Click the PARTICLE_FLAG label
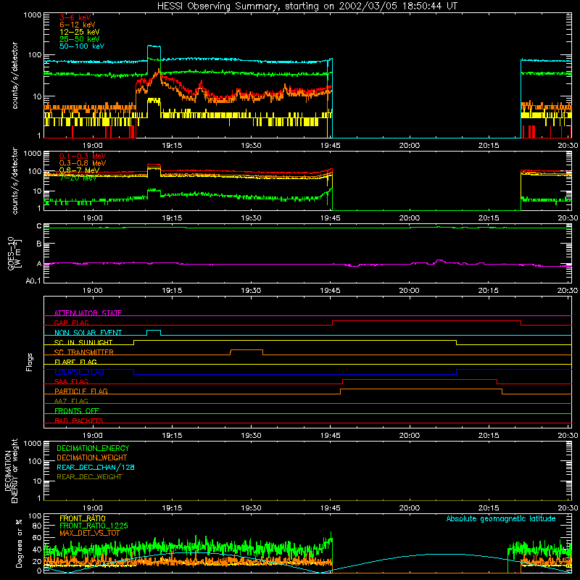Screen dimensions: 580x580 click(x=81, y=391)
